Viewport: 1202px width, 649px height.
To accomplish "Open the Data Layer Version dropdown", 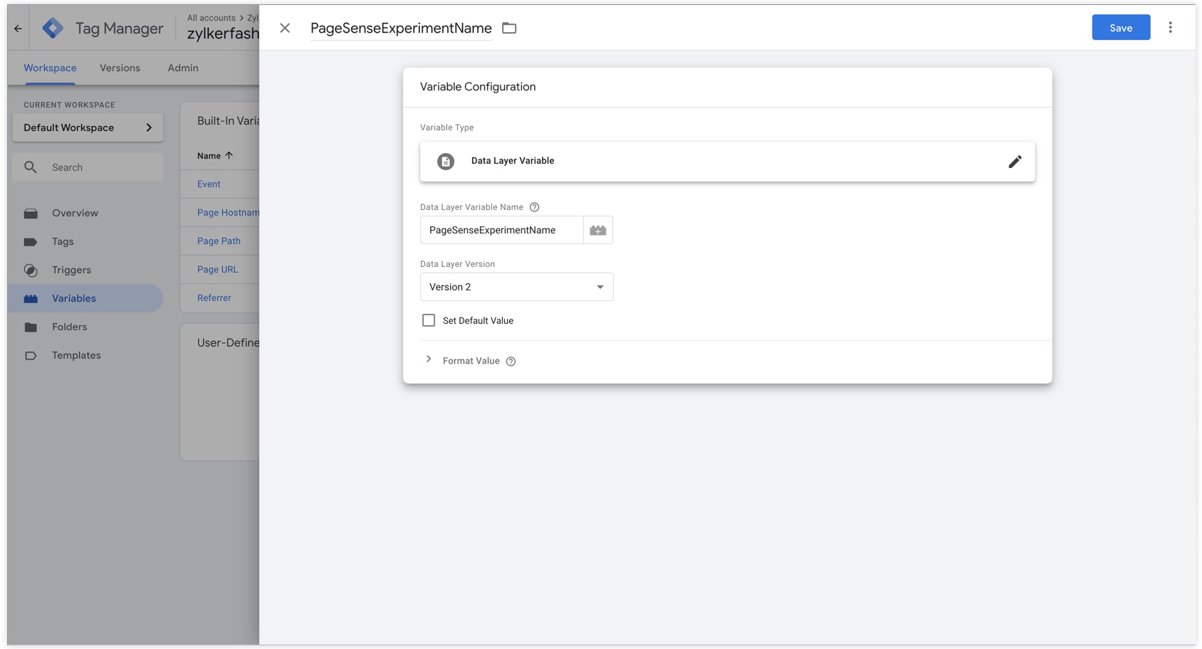I will point(516,287).
